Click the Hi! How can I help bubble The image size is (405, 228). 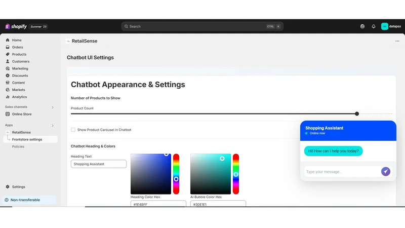[333, 151]
